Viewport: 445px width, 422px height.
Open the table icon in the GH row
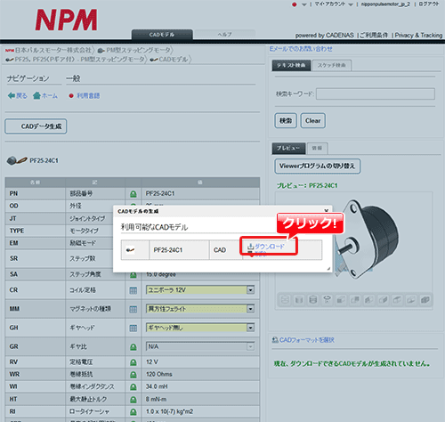(x=133, y=328)
